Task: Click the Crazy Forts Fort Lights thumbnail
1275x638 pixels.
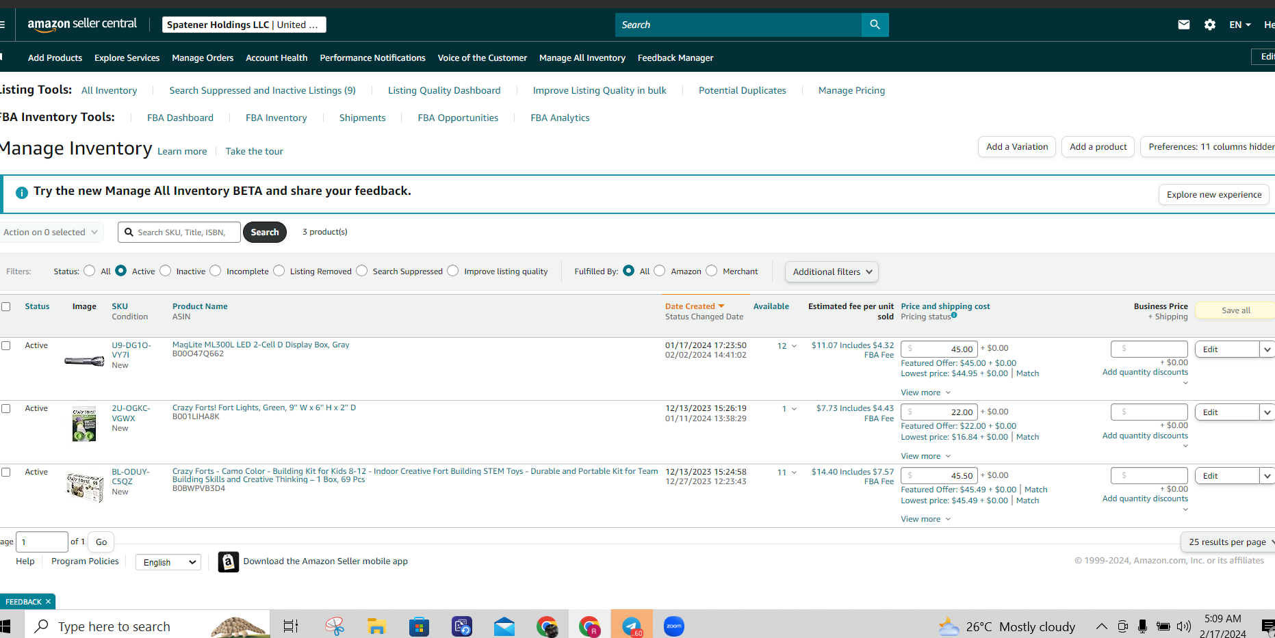Action: [84, 425]
